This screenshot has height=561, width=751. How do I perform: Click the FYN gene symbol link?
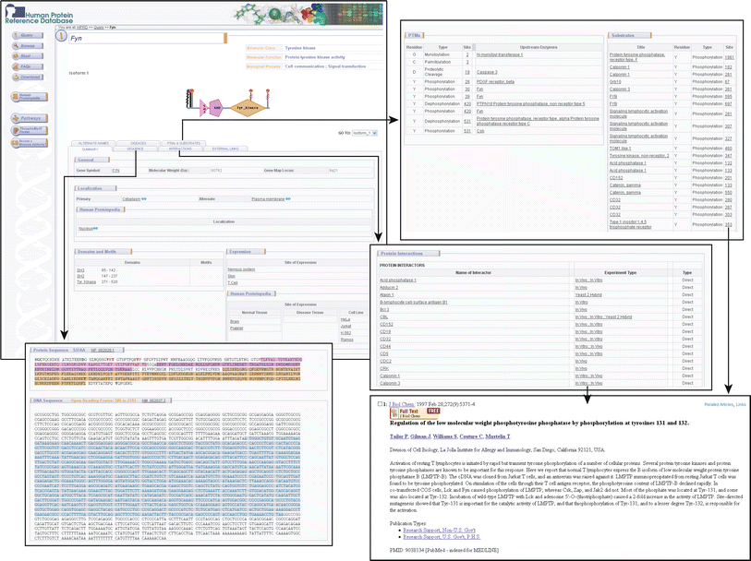(x=115, y=171)
